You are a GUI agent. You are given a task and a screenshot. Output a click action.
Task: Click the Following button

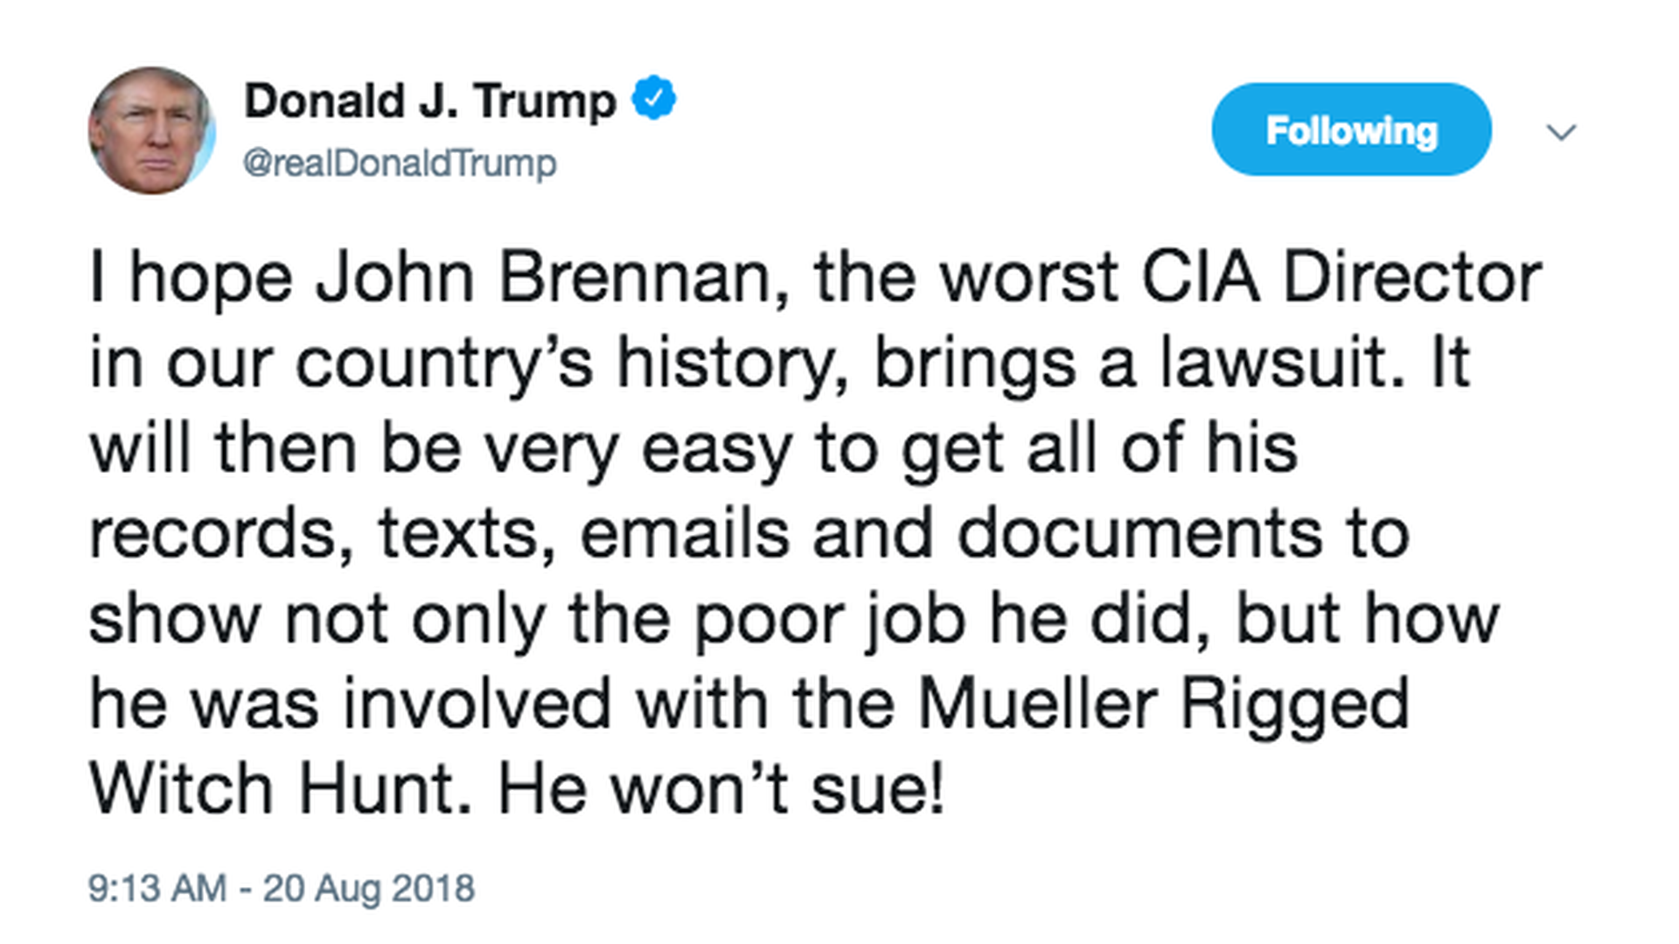tap(1351, 130)
